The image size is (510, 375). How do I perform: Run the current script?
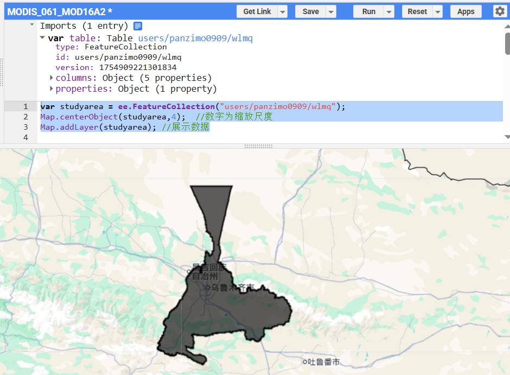(368, 11)
